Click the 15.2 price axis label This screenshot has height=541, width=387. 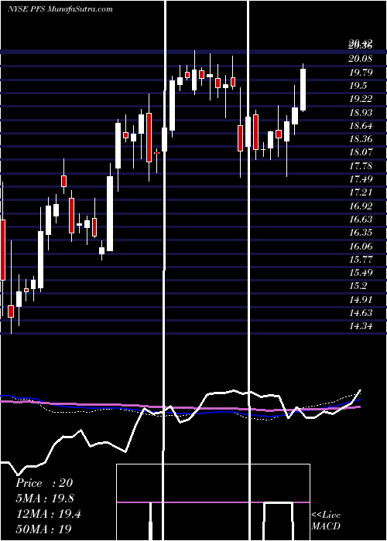coord(358,286)
